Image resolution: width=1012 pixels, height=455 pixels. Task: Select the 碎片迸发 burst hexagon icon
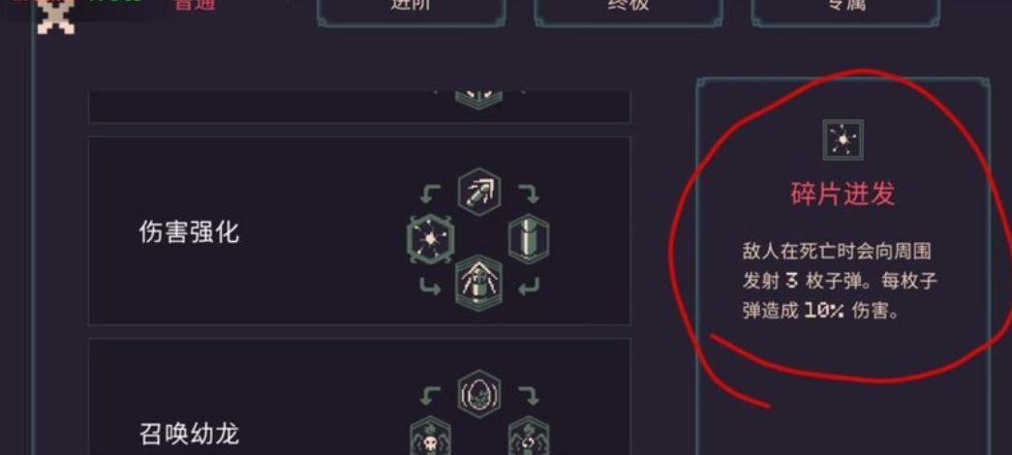pos(431,239)
